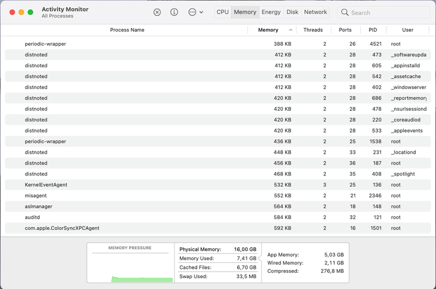Sort by the PID column header

(373, 30)
